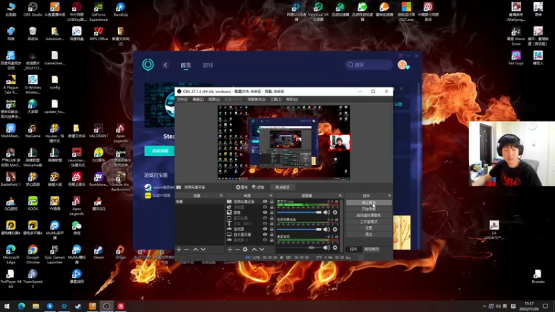Viewport: 555px width, 312px height.
Task: Adjust 视频采集设备 mixer volume slider
Action: point(300,229)
